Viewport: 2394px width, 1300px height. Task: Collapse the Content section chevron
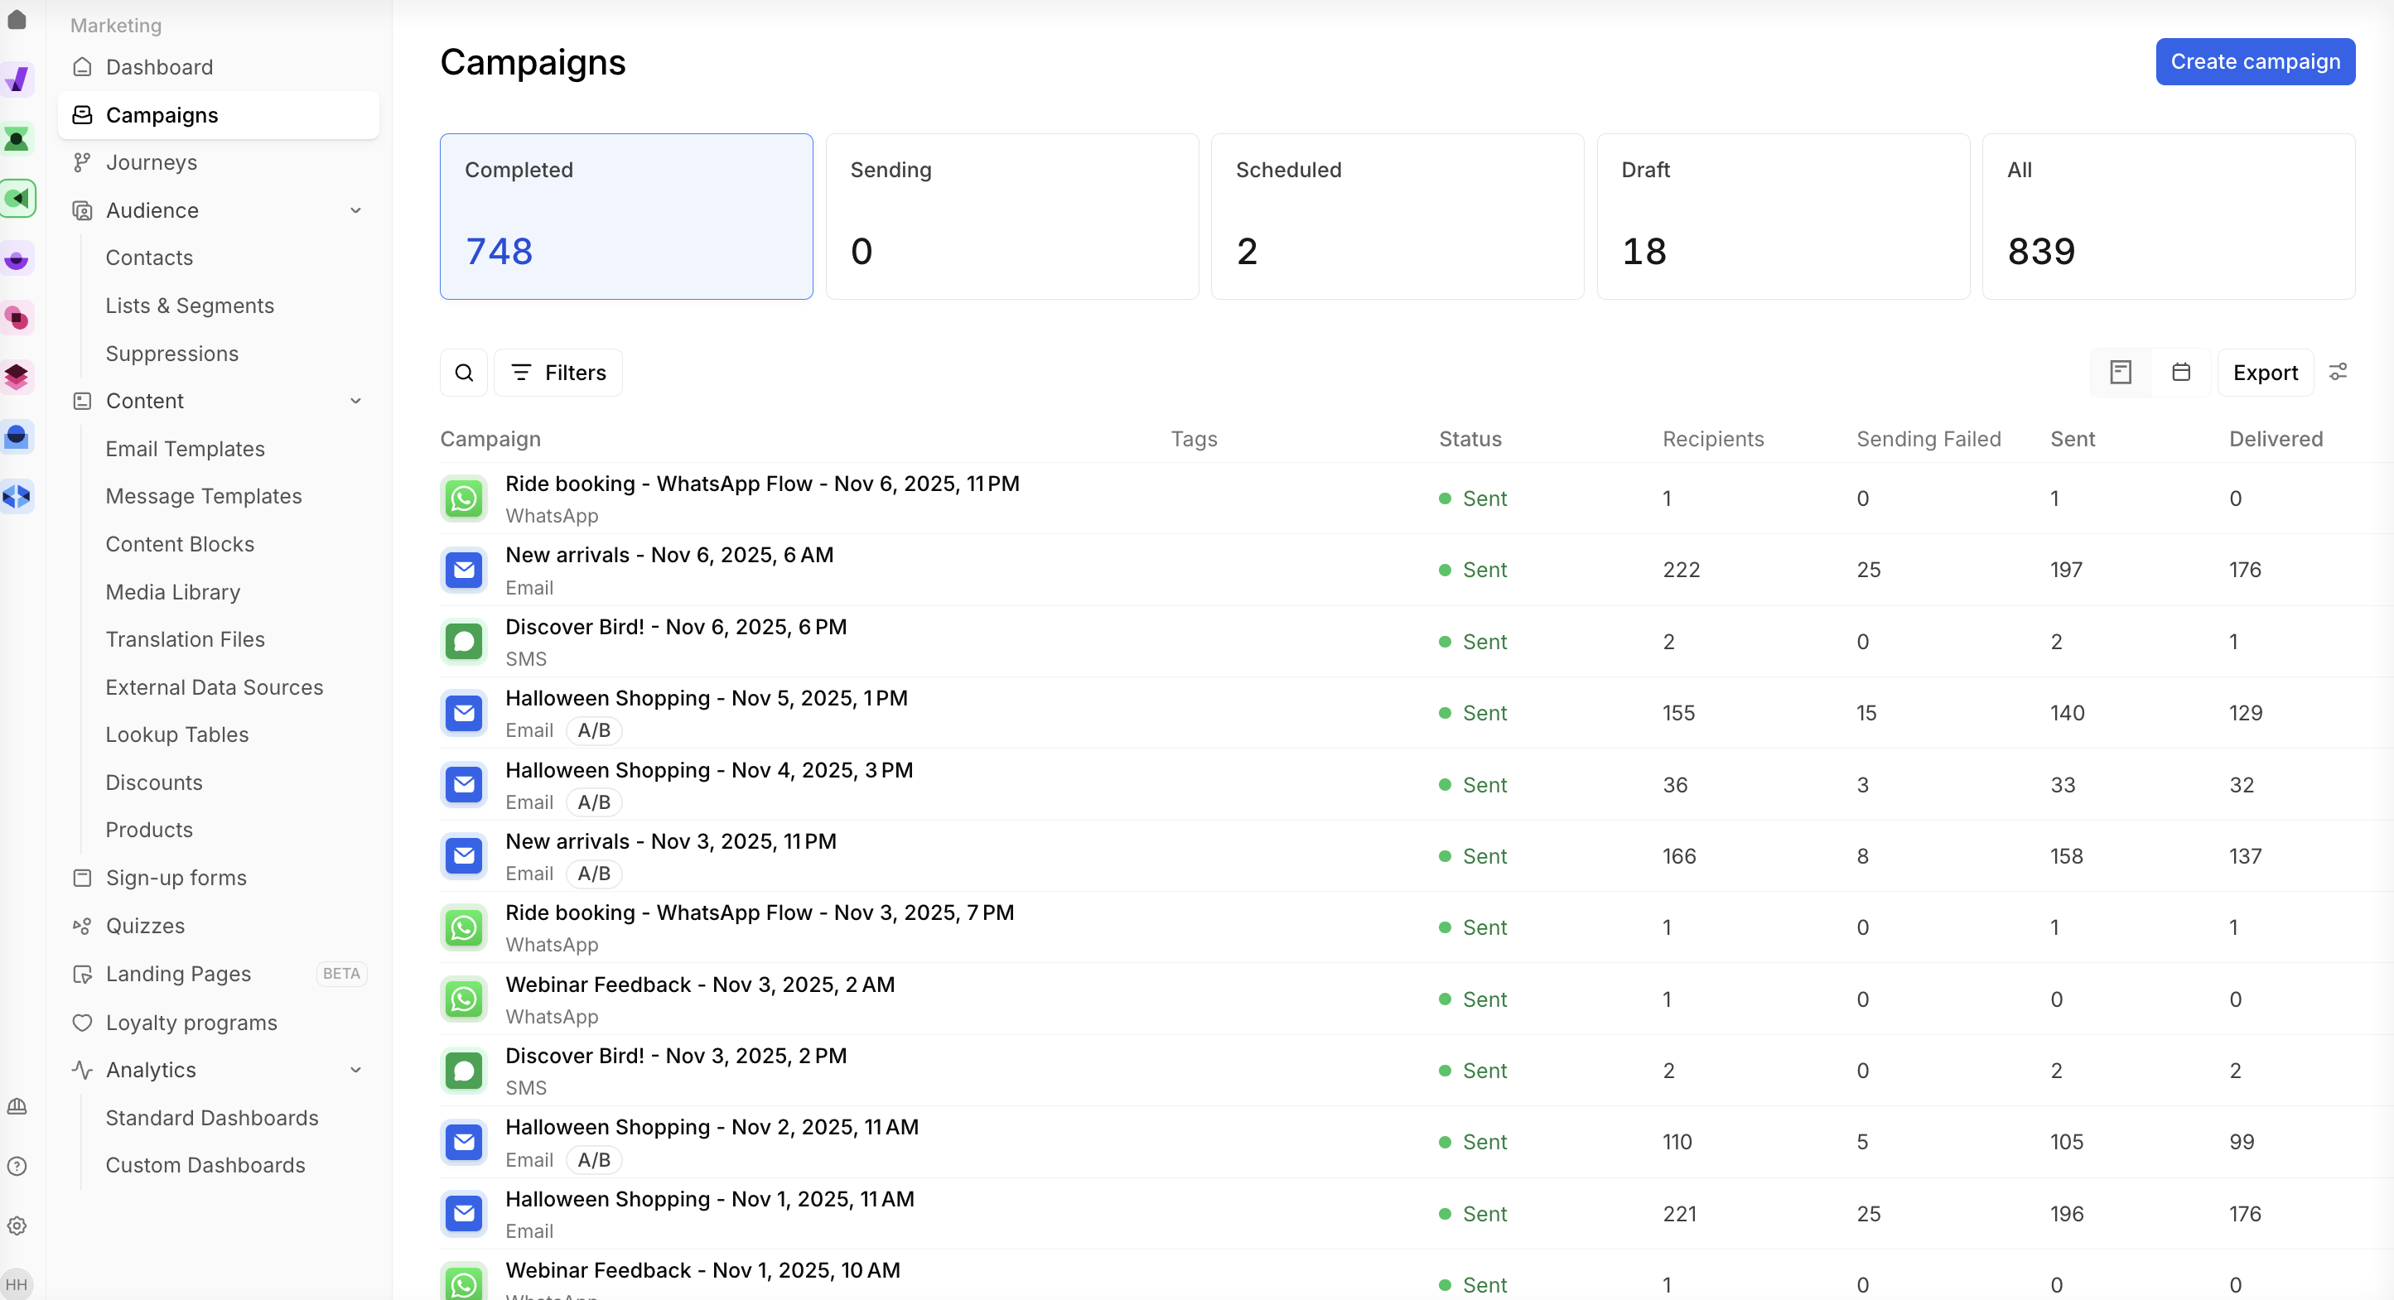[356, 402]
